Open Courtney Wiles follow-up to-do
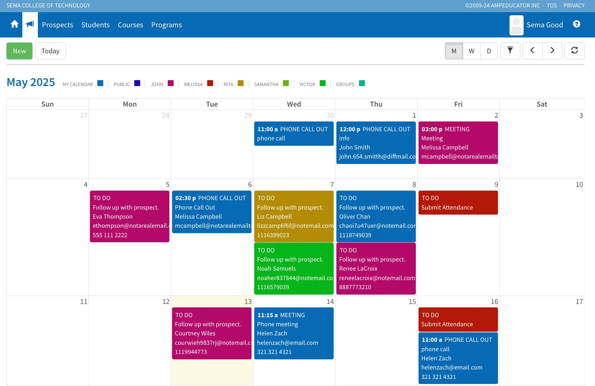The image size is (595, 386). tap(212, 333)
